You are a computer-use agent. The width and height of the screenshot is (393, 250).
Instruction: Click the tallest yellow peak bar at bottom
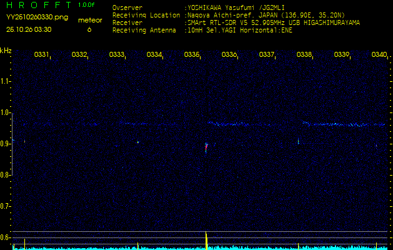coord(206,241)
